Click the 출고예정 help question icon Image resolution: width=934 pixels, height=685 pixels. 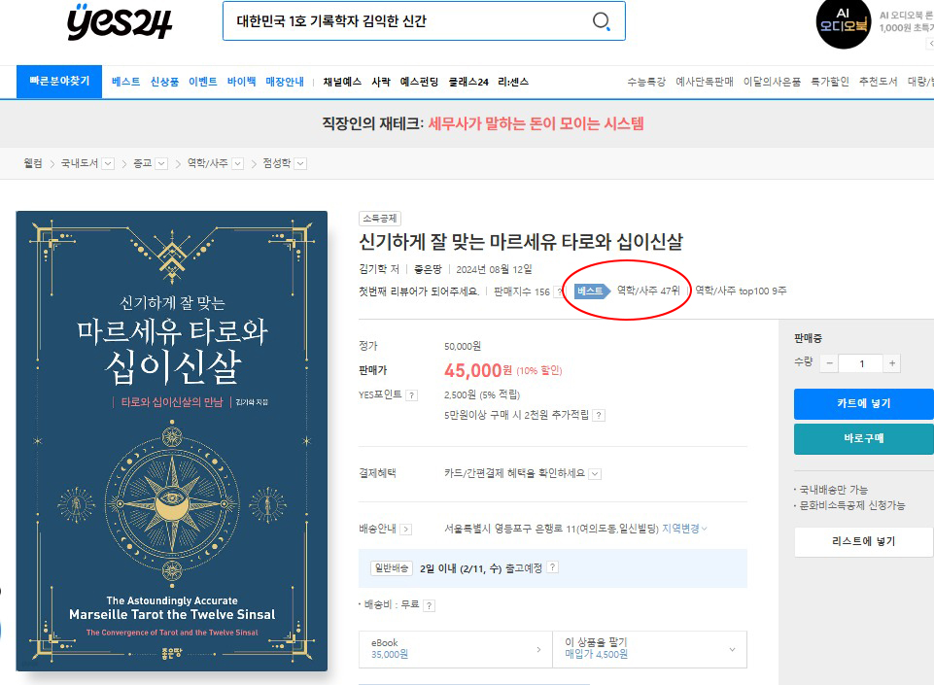point(553,568)
